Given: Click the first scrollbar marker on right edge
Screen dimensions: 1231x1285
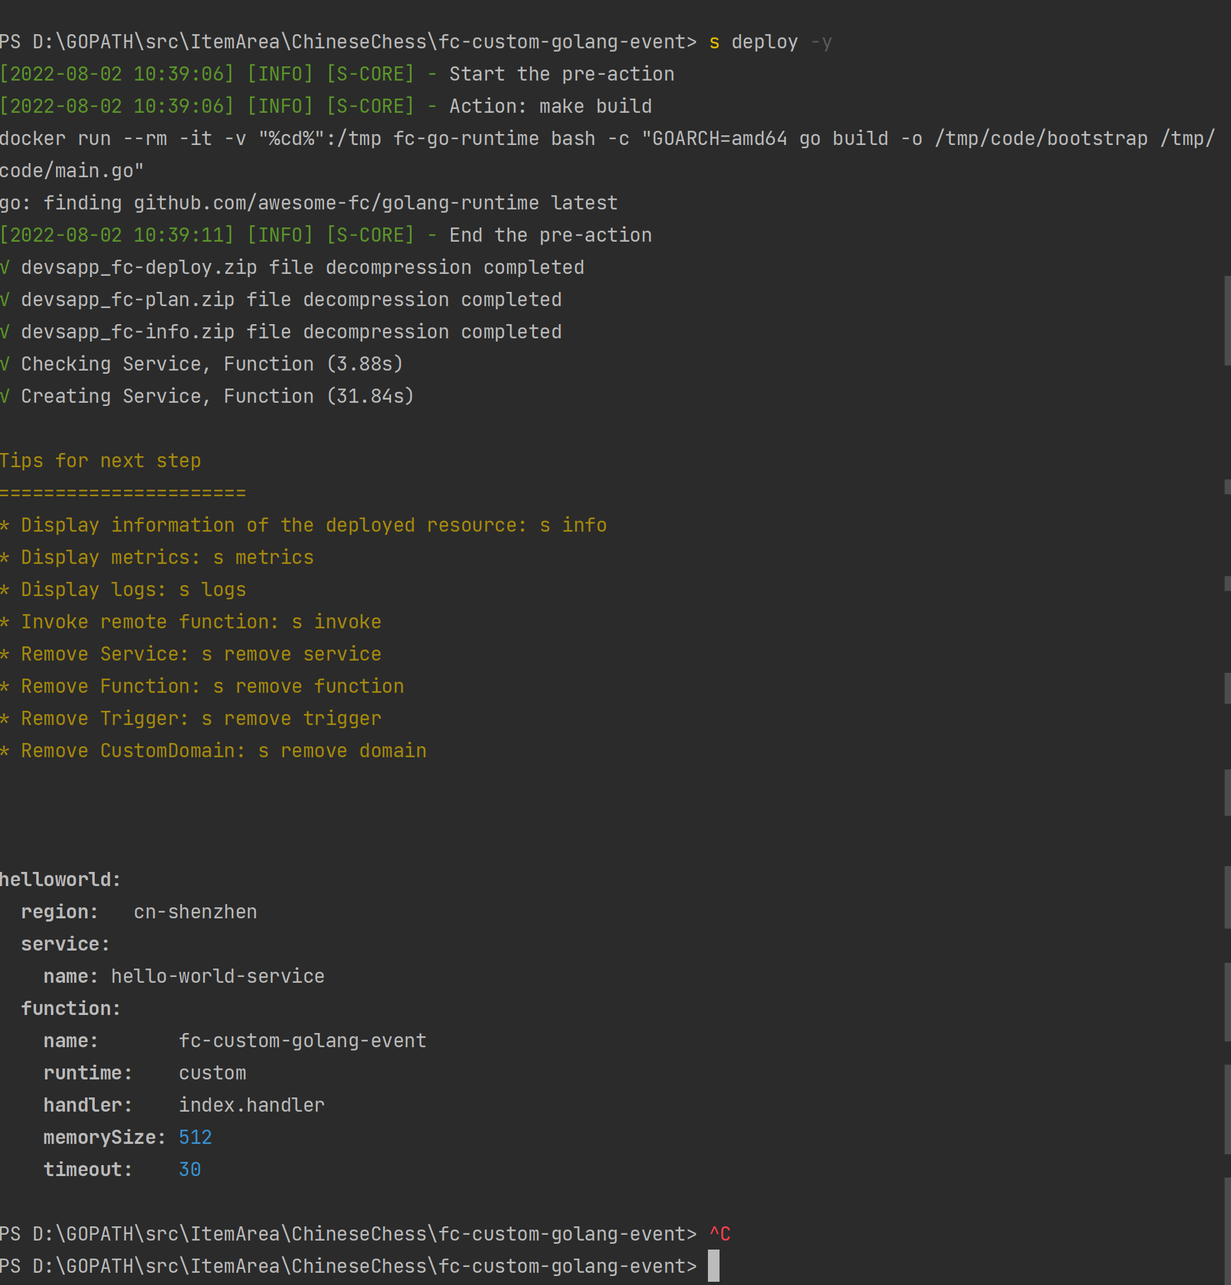Looking at the screenshot, I should tap(1227, 320).
